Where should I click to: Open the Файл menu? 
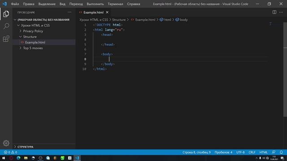[15, 4]
